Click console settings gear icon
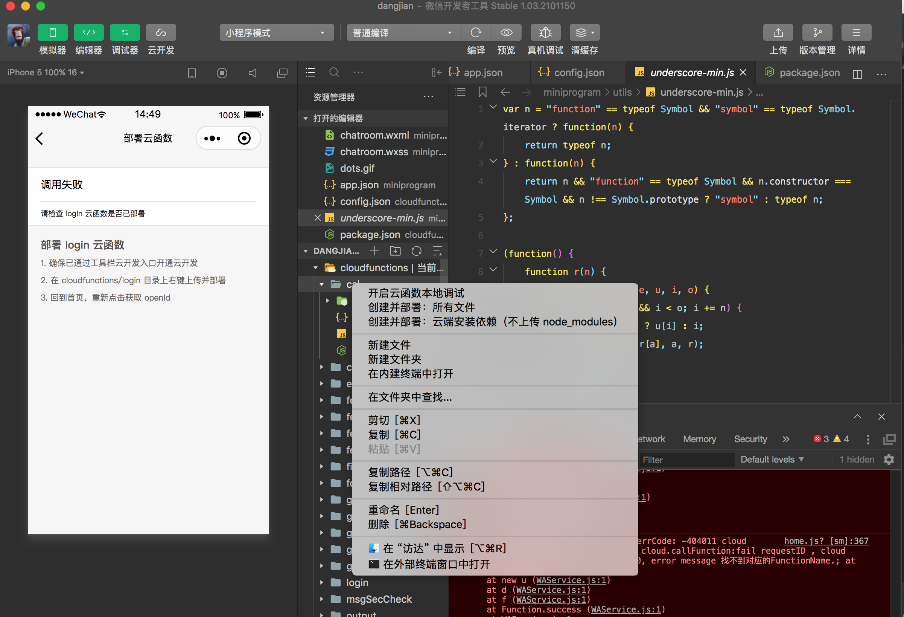Viewport: 904px width, 617px height. point(889,460)
